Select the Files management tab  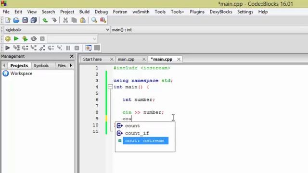tap(62, 65)
